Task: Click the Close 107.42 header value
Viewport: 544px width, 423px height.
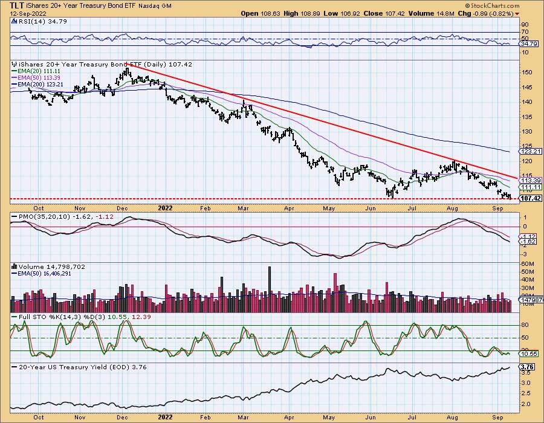Action: pyautogui.click(x=384, y=13)
